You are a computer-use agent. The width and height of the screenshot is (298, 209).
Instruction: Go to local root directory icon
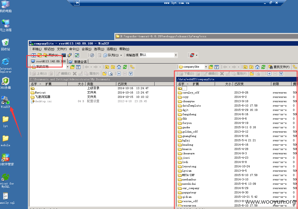[113, 67]
